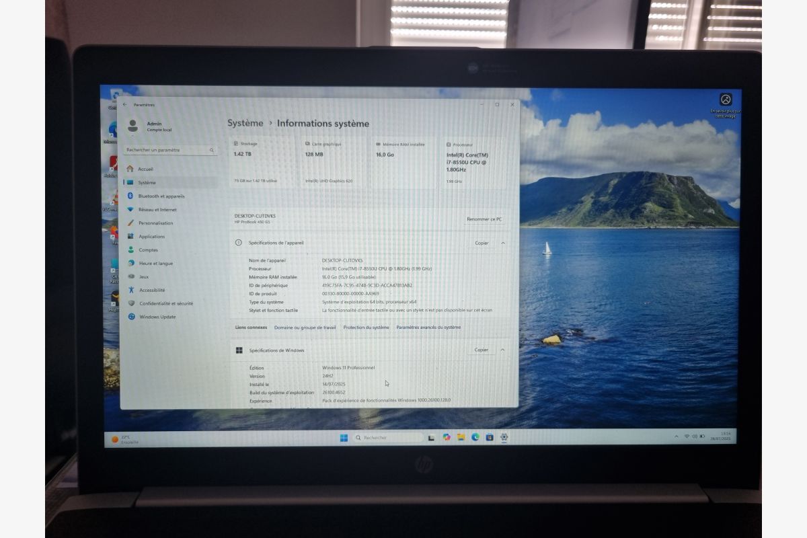This screenshot has height=538, width=807.
Task: Copy the Spécifications de l'appareil details
Action: coord(482,243)
